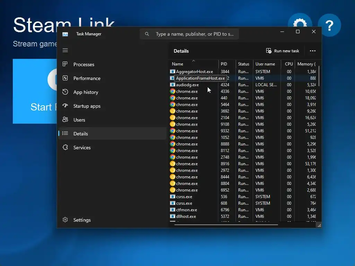Open the Task Manager hamburger navigation menu
The height and width of the screenshot is (266, 355).
[x=65, y=50]
